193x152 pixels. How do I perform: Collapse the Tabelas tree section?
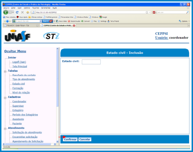[5, 72]
